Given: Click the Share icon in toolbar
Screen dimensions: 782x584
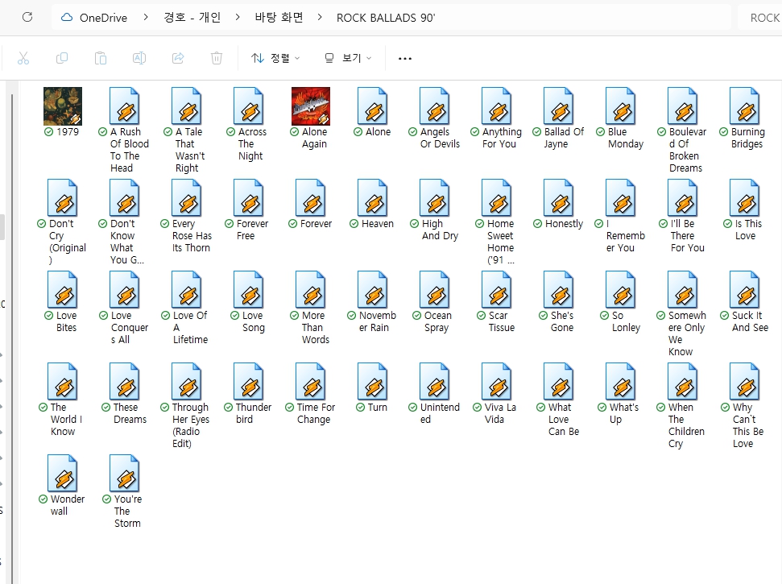Looking at the screenshot, I should (178, 58).
